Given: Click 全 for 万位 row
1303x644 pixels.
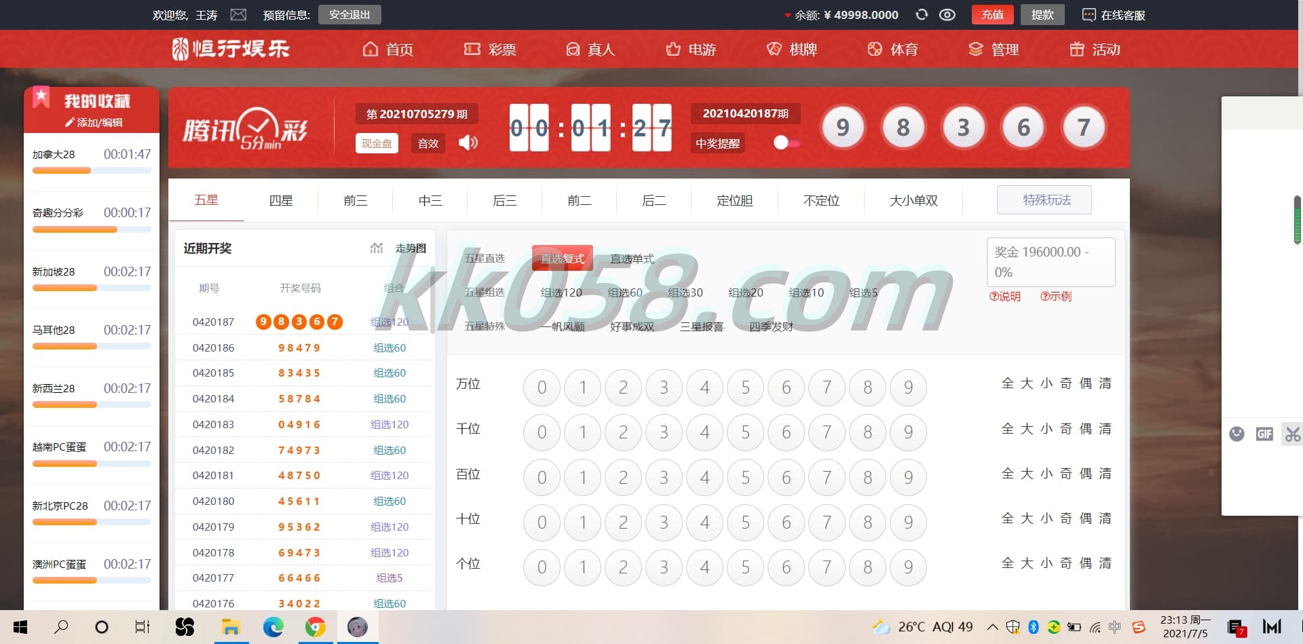Looking at the screenshot, I should click(1007, 383).
